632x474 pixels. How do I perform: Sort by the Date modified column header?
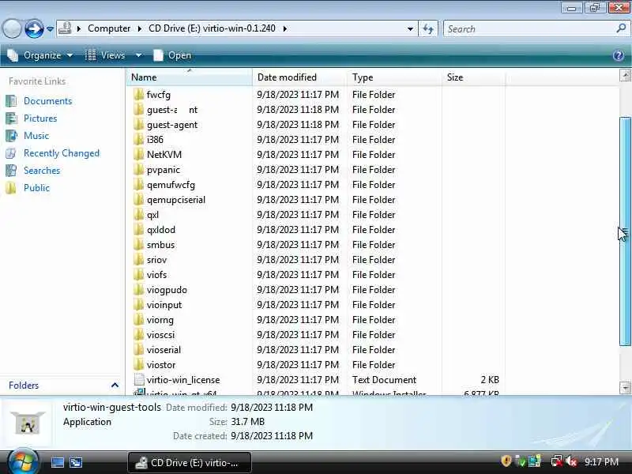[x=299, y=77]
